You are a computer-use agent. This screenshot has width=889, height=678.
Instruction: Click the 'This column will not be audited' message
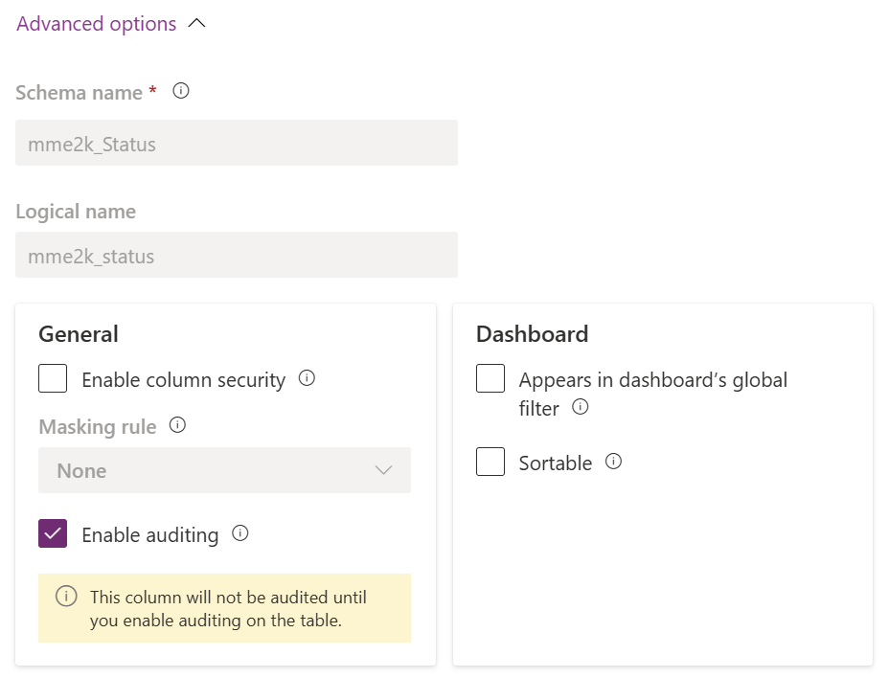[x=228, y=609]
